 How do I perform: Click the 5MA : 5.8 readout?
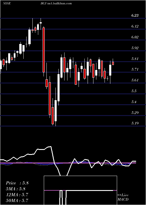point(15,189)
